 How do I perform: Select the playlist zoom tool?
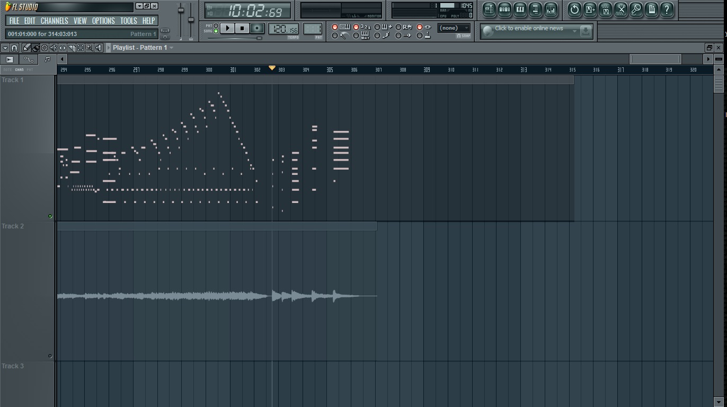[90, 48]
